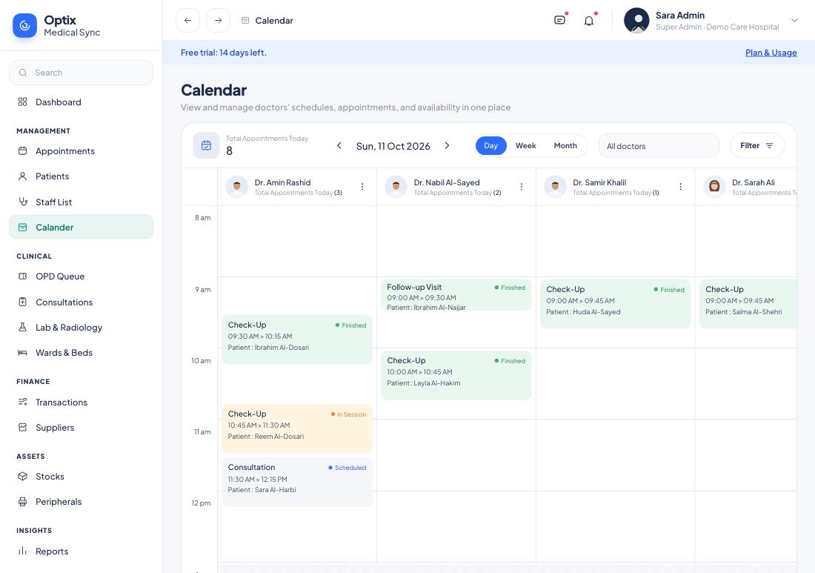Open Dr. Nabil Al-Sayed's three-dot options menu
The height and width of the screenshot is (573, 815).
522,187
